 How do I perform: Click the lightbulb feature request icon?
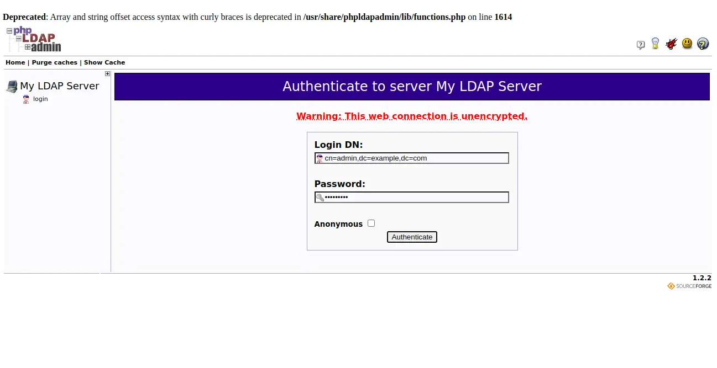[656, 43]
